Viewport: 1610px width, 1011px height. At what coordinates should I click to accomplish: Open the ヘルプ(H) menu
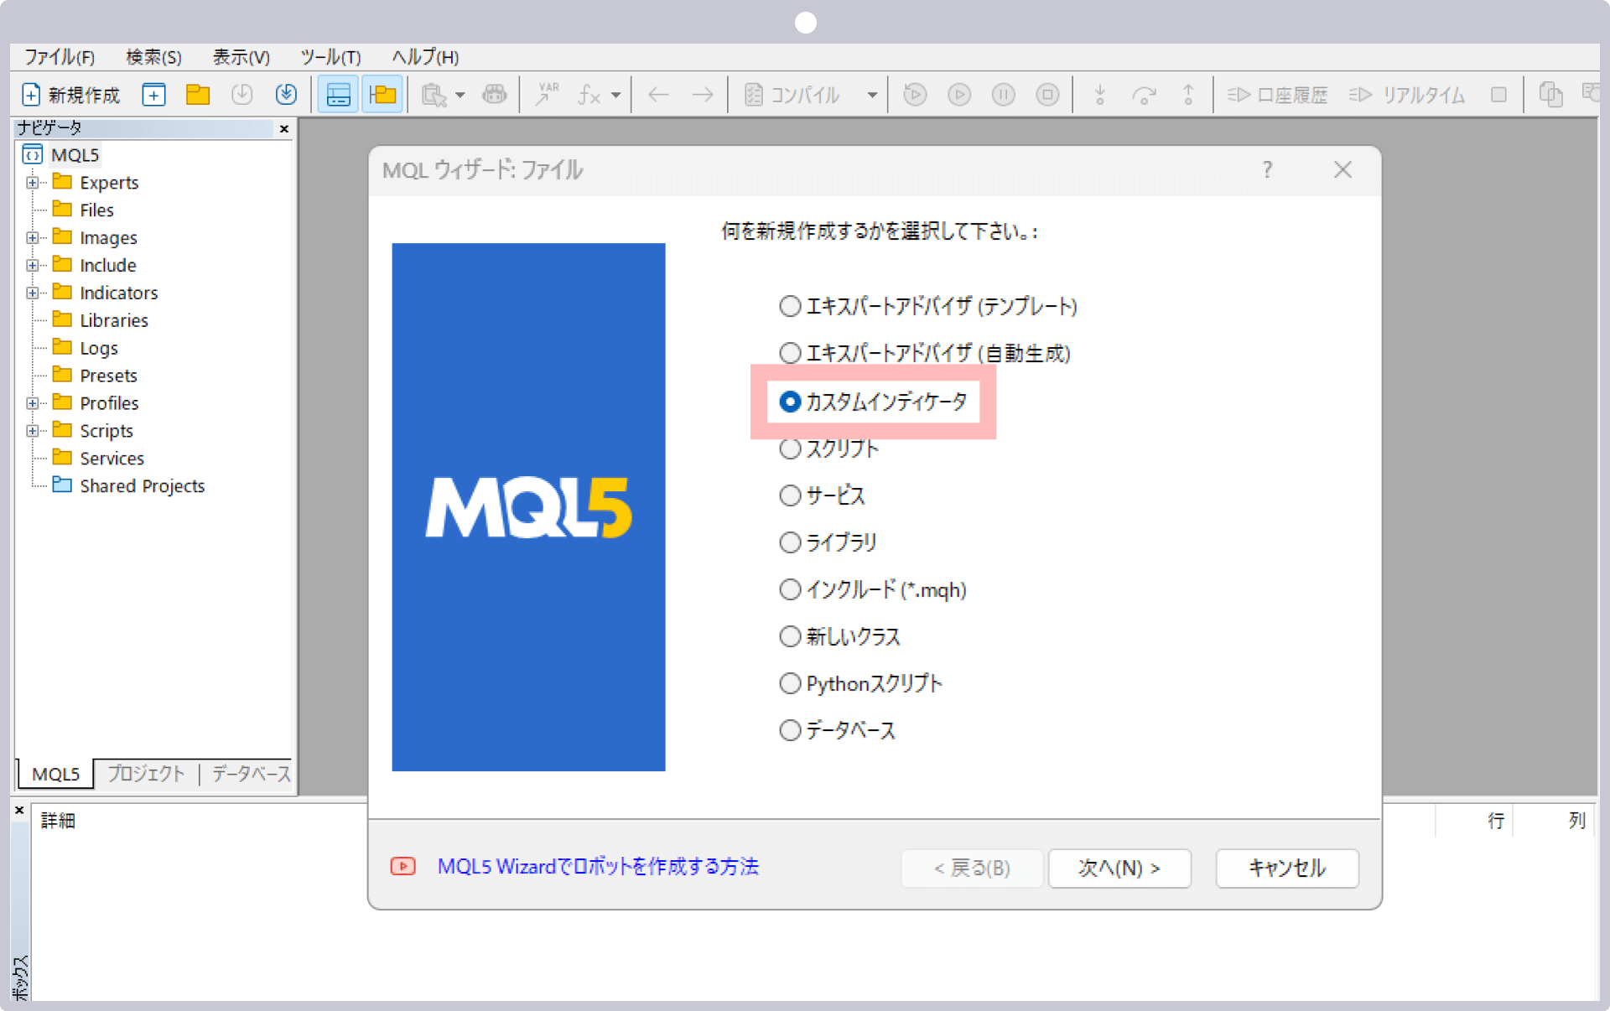[425, 57]
